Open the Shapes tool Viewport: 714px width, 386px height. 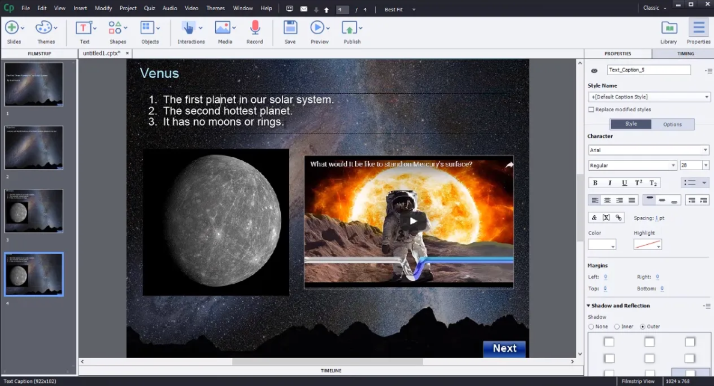tap(115, 28)
